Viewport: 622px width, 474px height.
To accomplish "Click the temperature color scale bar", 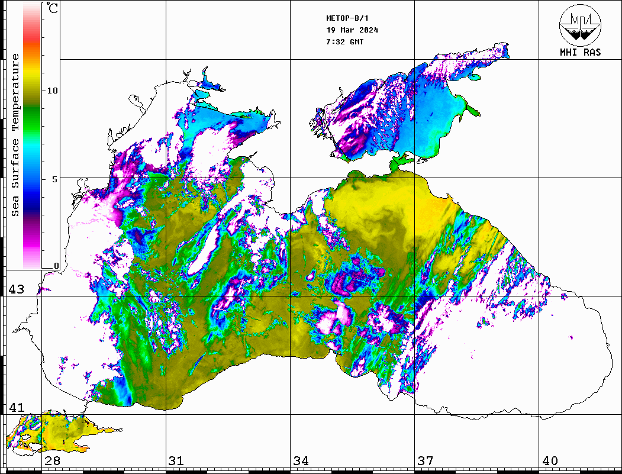I will click(x=32, y=136).
